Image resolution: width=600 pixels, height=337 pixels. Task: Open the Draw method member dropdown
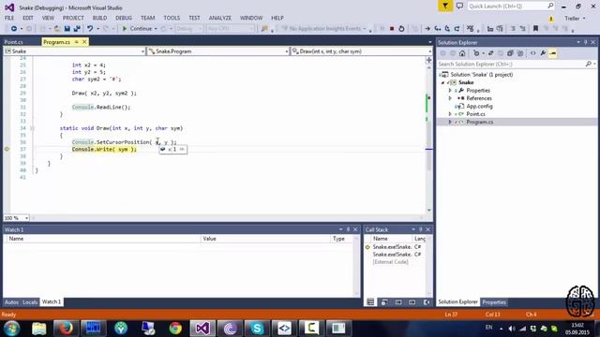coord(429,51)
